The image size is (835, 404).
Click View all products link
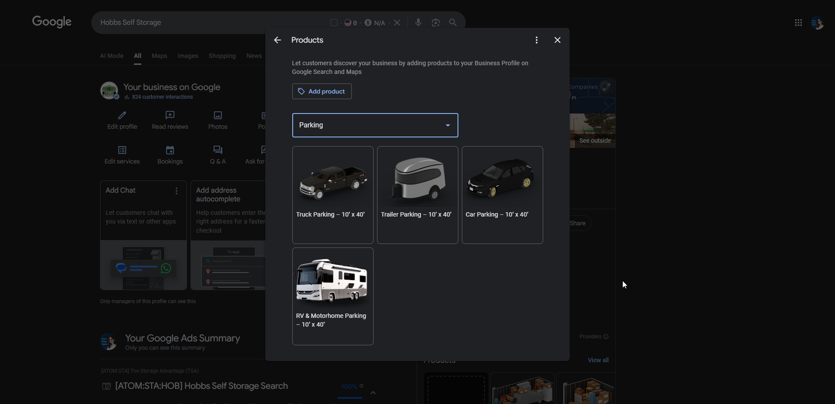click(x=598, y=360)
